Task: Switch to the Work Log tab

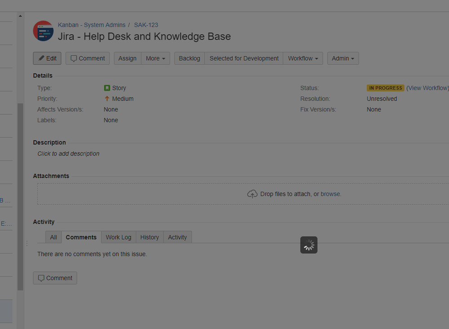Action: coord(119,237)
